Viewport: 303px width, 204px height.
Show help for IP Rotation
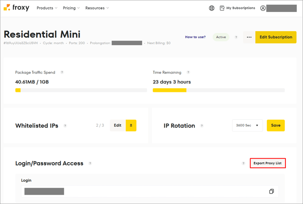pos(202,126)
